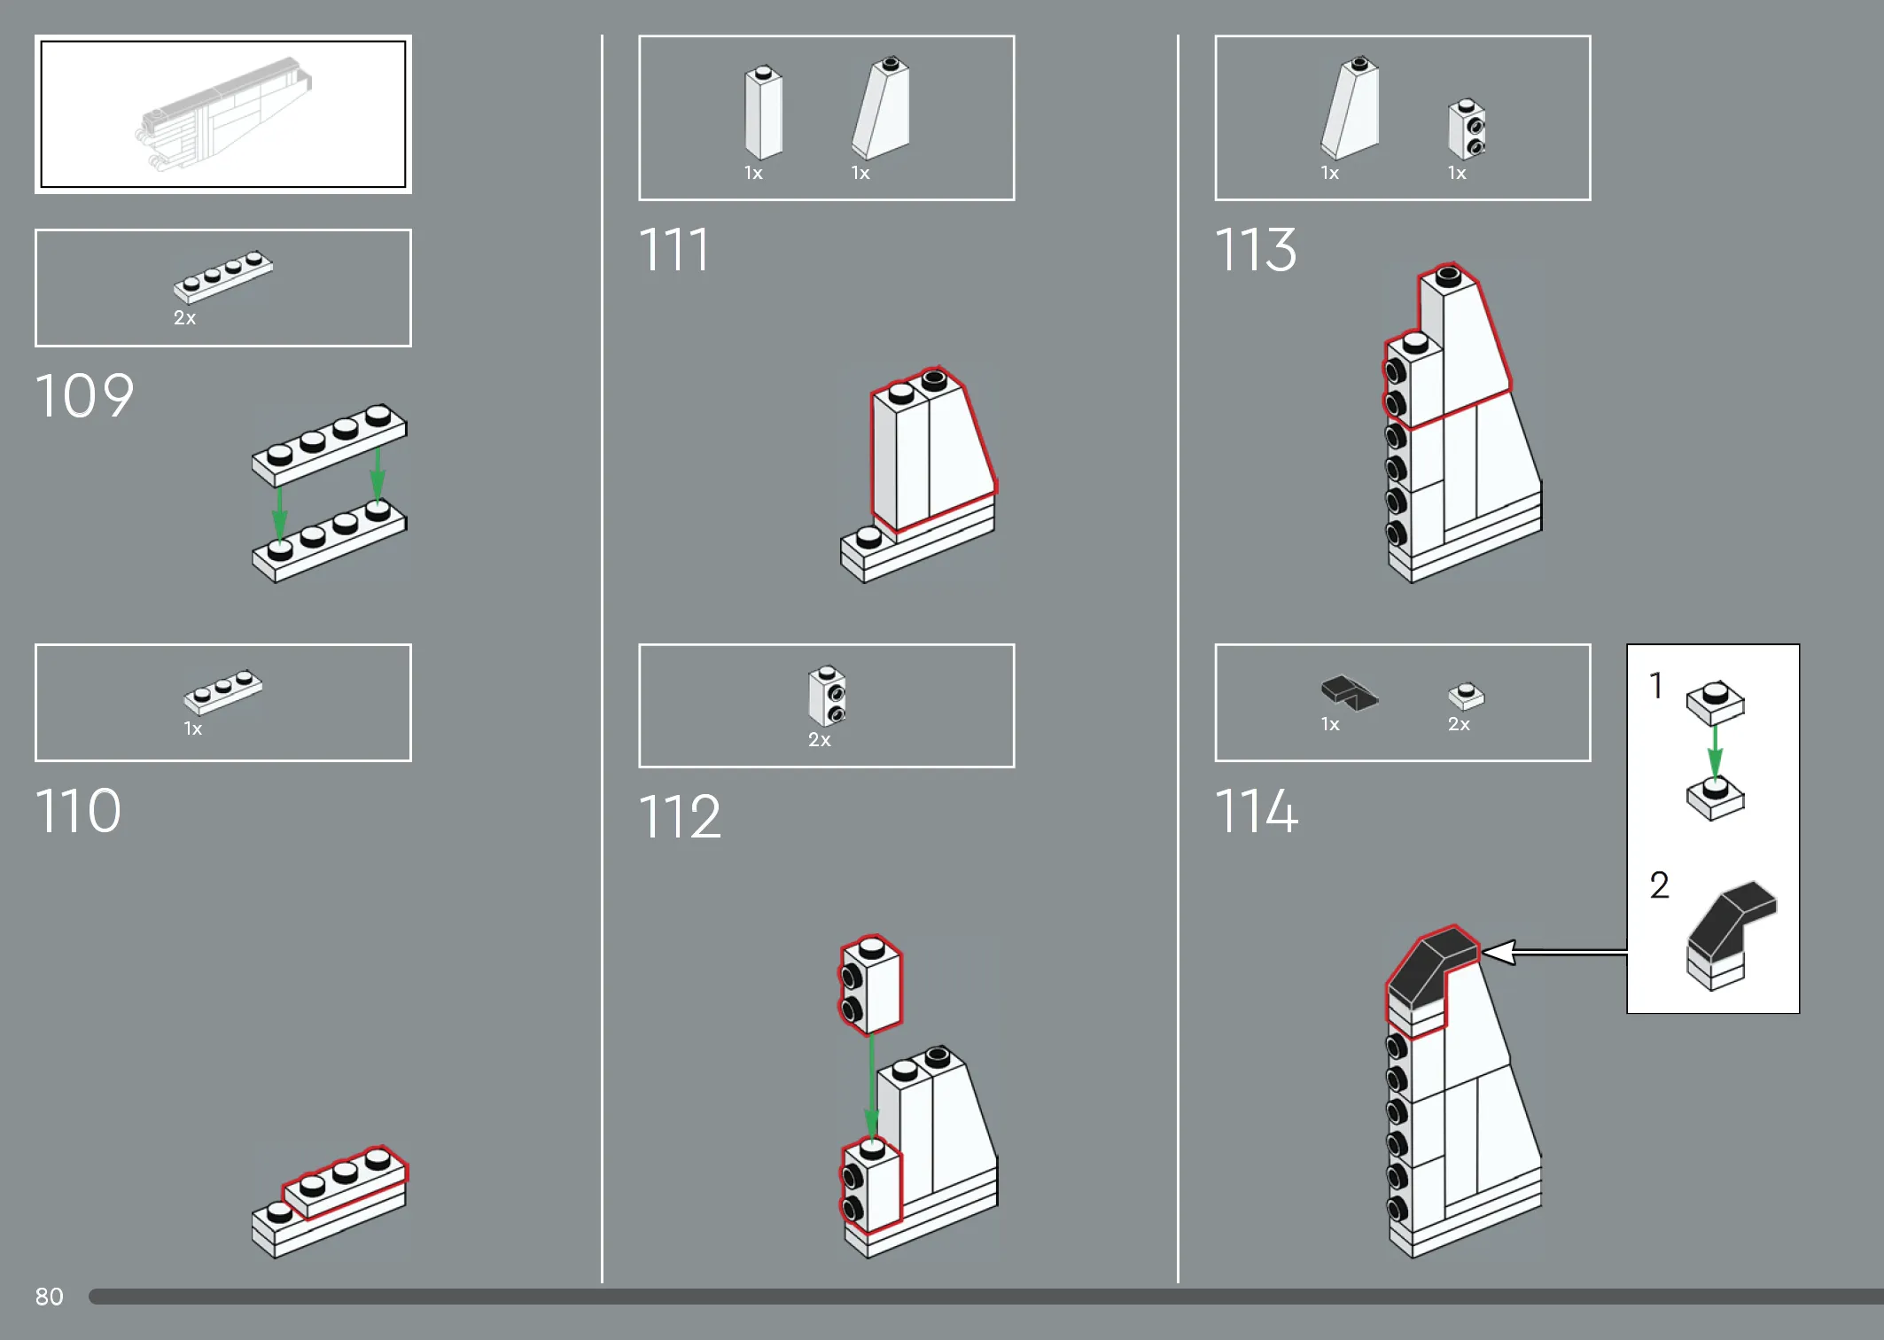Select the side-stud brick in step 112 parts
Viewport: 1884px width, 1340px height.
pos(827,696)
